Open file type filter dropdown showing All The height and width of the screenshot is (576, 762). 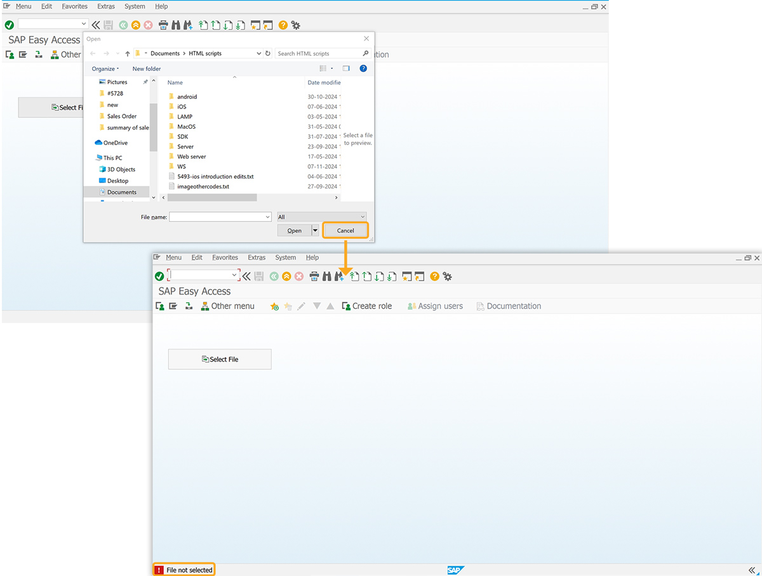coord(321,217)
